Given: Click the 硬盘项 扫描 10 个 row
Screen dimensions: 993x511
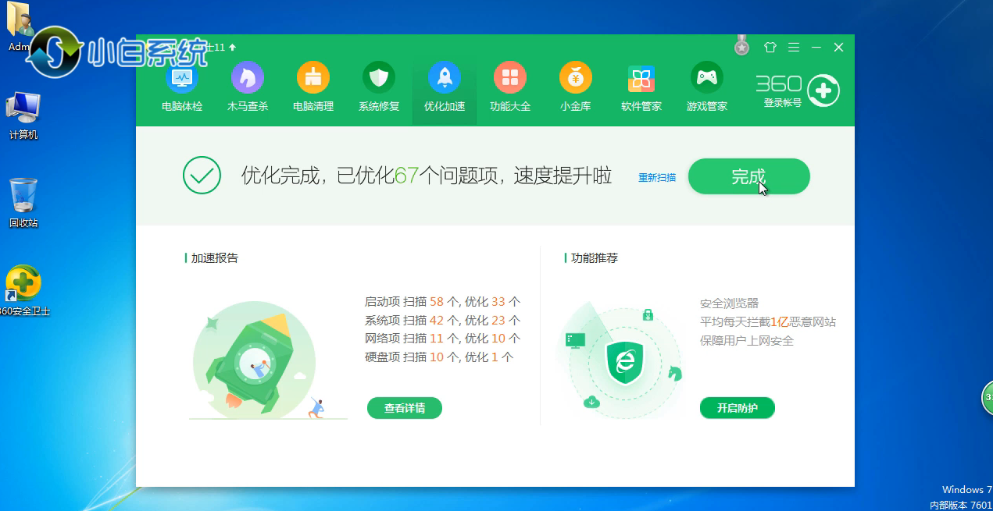Looking at the screenshot, I should tap(439, 357).
